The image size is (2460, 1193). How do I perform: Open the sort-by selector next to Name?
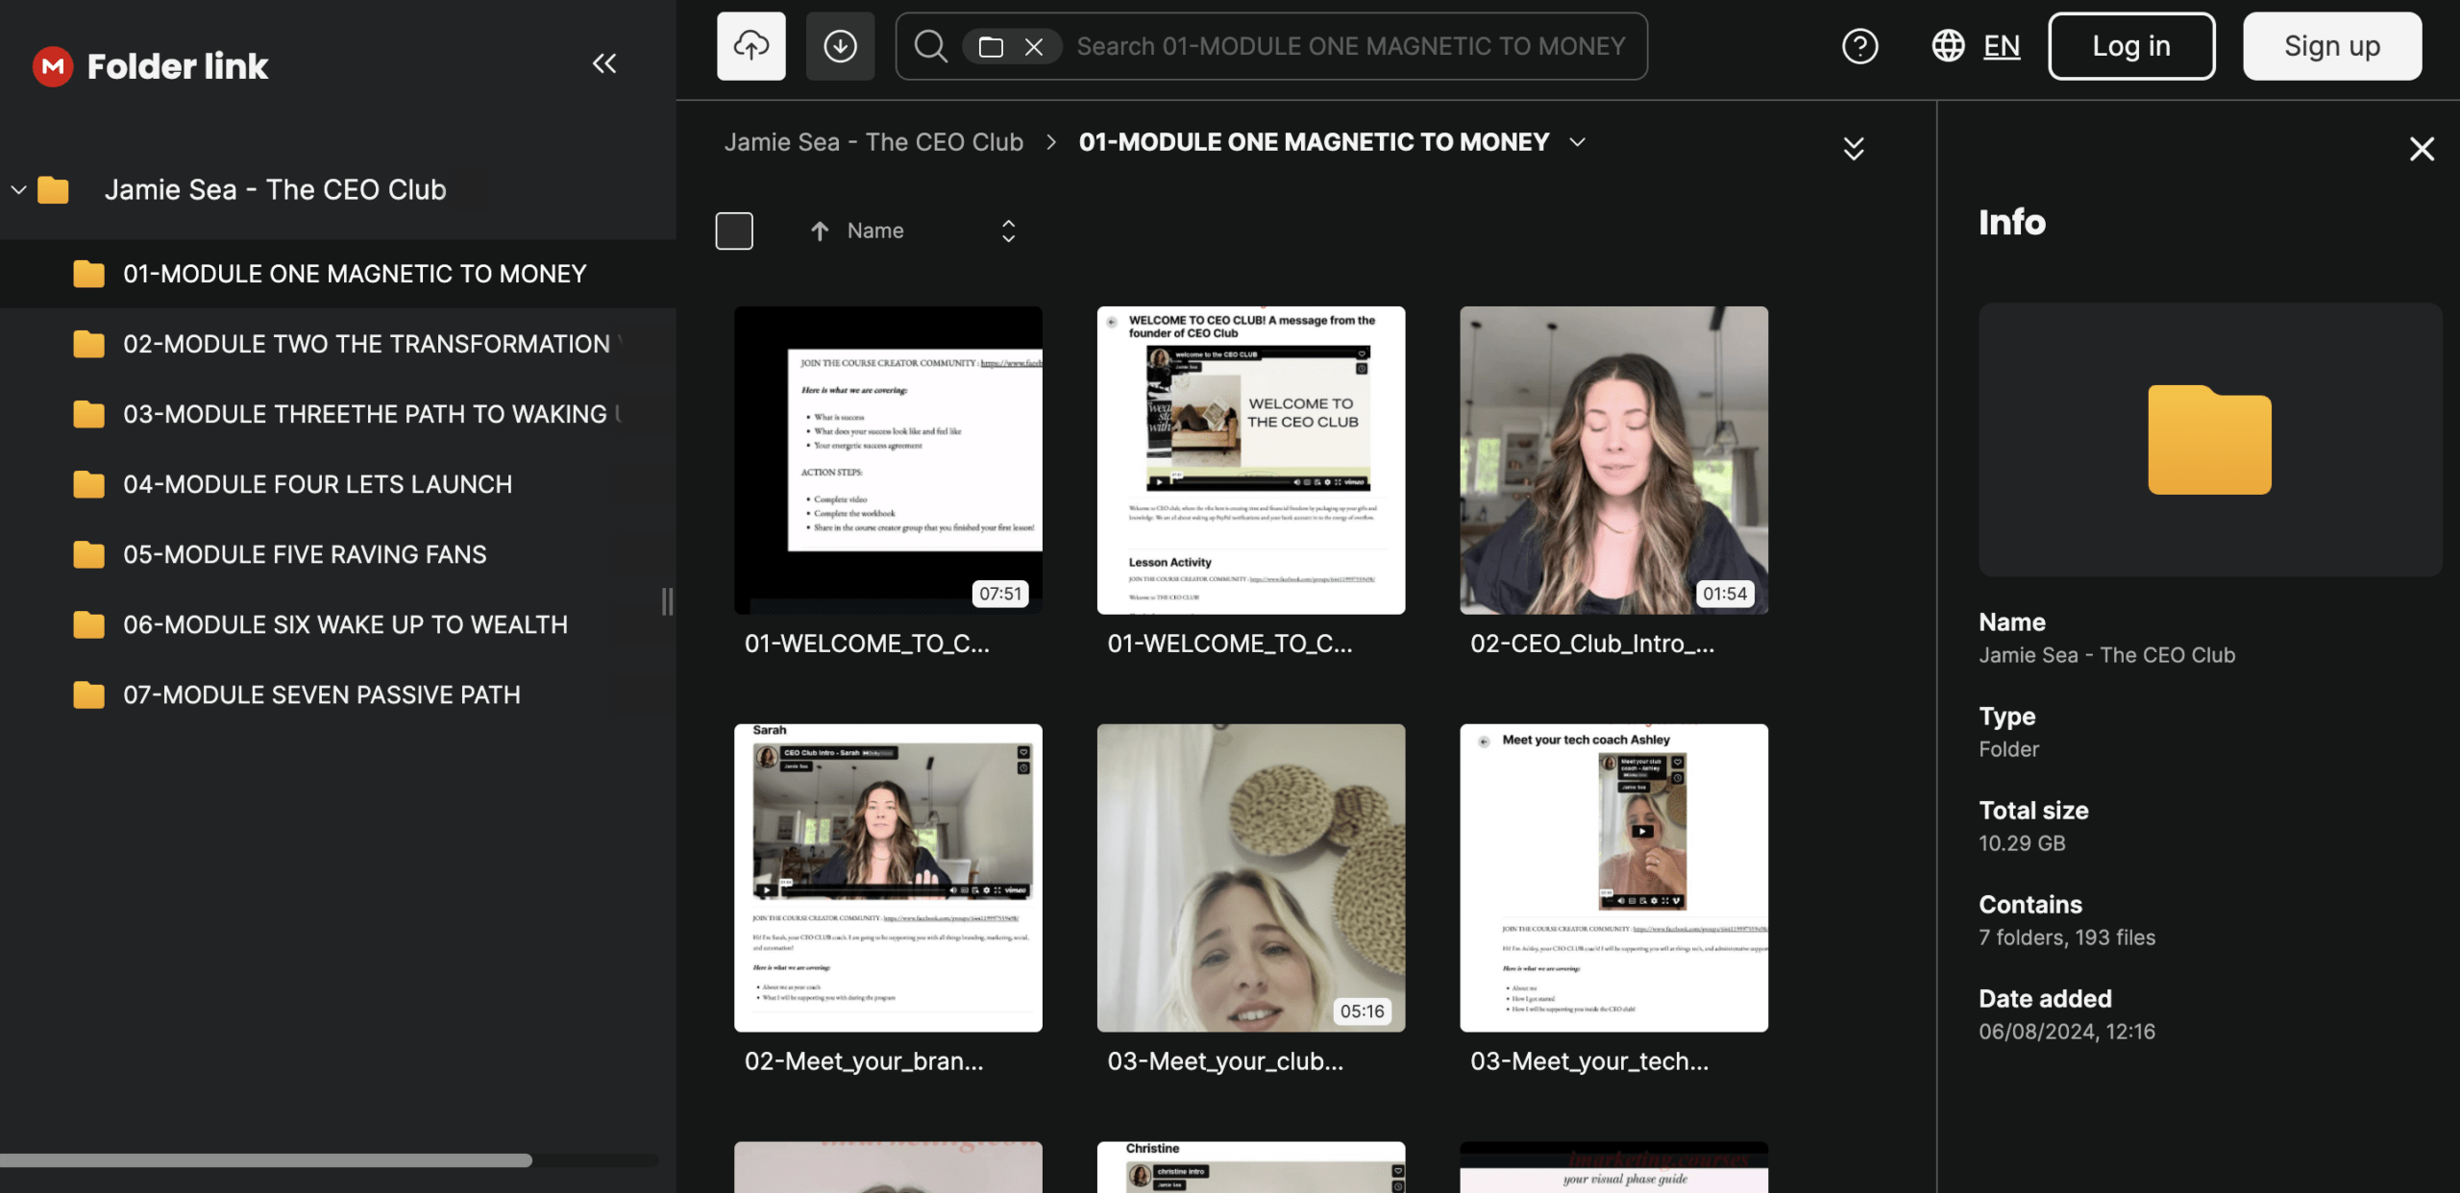(x=1008, y=231)
